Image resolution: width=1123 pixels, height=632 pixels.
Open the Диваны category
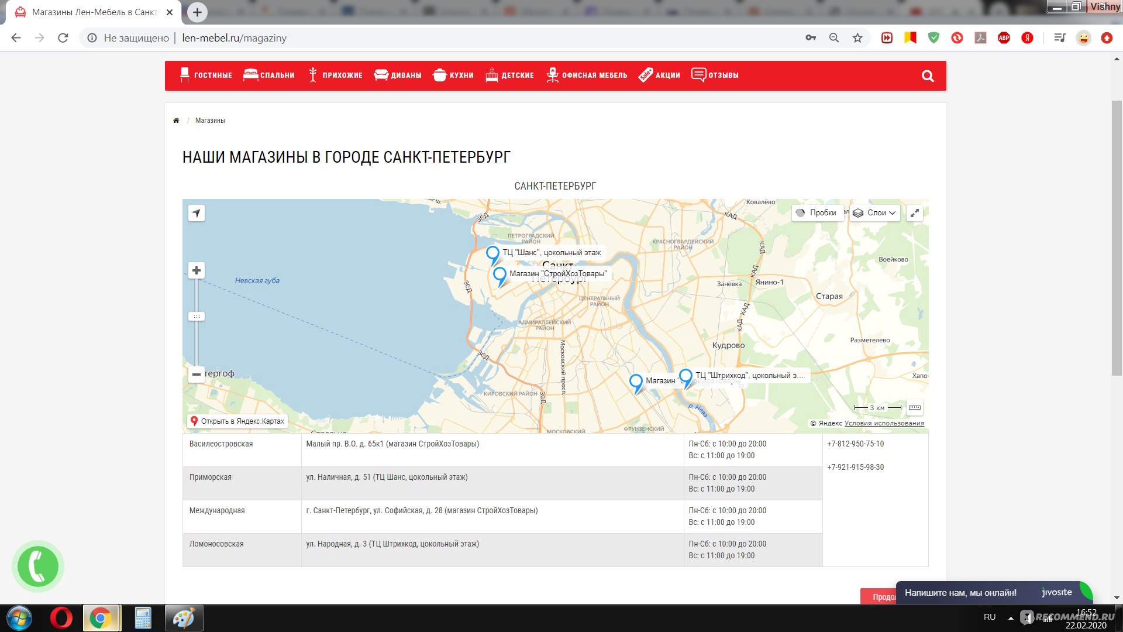pos(397,75)
